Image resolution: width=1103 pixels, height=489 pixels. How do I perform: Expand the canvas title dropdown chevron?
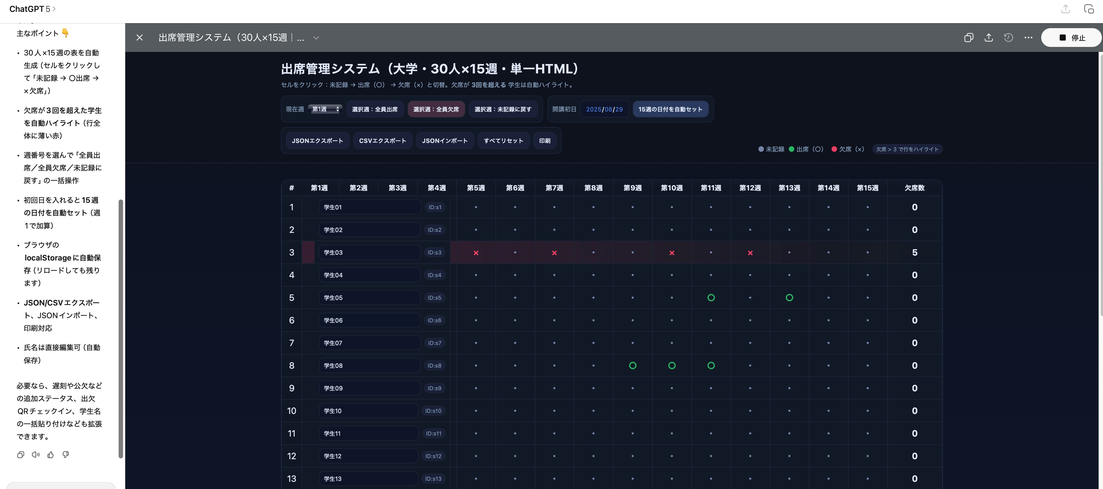(x=316, y=38)
